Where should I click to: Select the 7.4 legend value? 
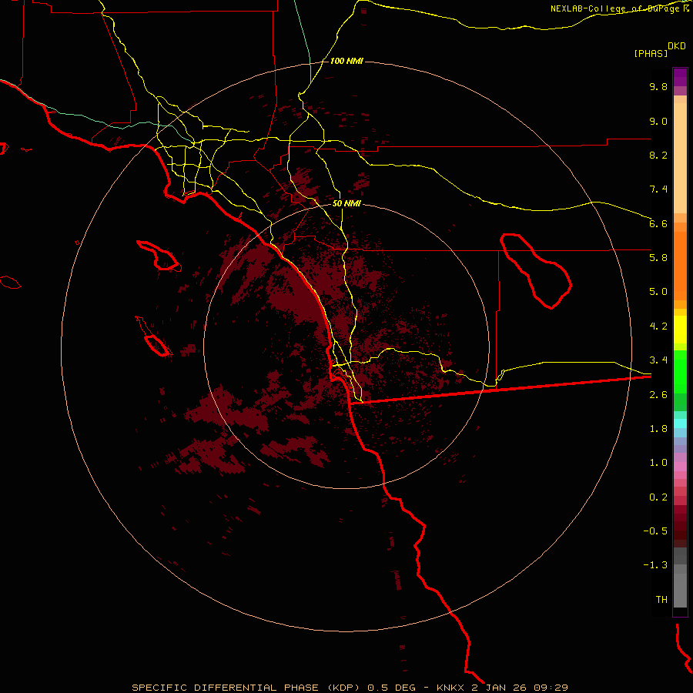point(658,189)
